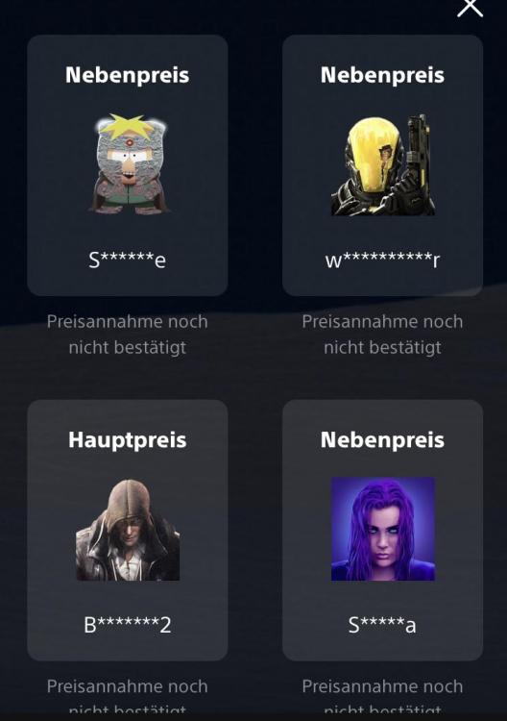The width and height of the screenshot is (507, 721).
Task: Click the Hauptpreis card heading
Action: [x=127, y=439]
